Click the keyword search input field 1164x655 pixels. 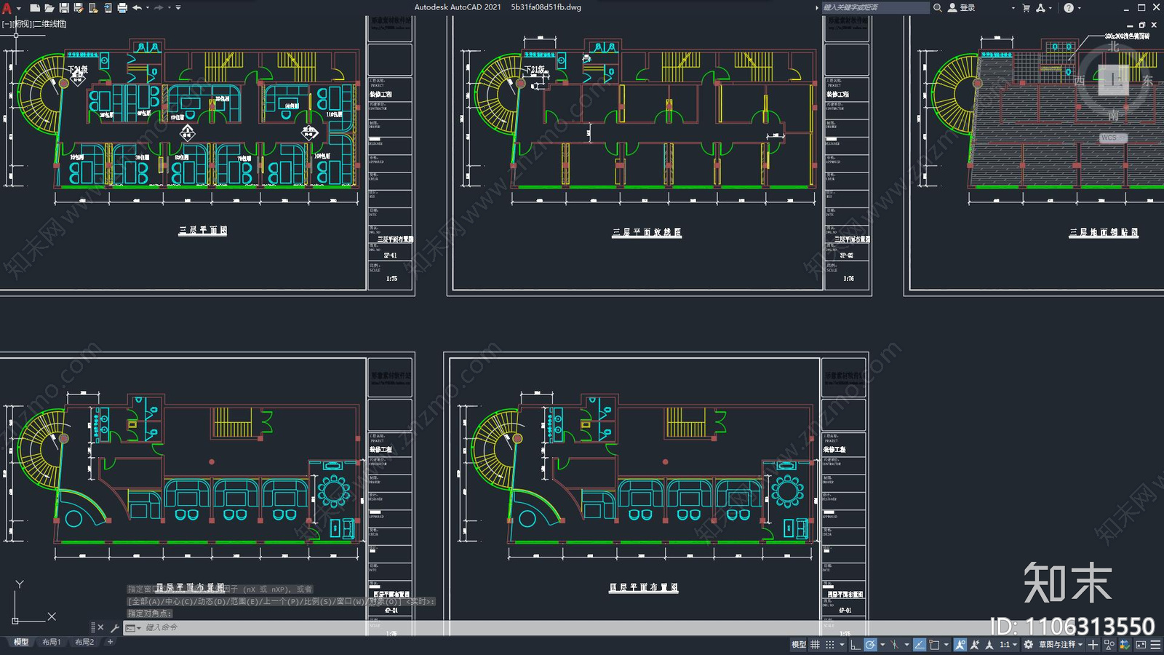875,7
